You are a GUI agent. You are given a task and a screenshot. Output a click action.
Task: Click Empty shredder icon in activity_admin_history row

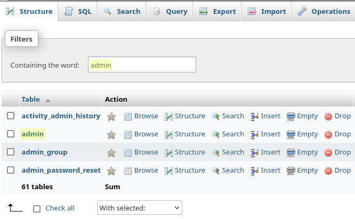[291, 117]
